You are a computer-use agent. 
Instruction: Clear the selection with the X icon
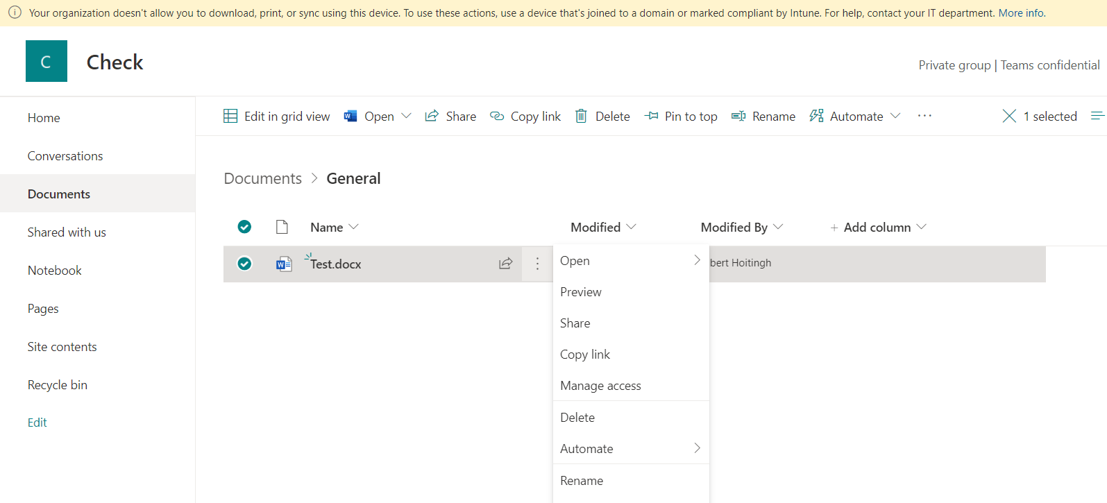1009,116
